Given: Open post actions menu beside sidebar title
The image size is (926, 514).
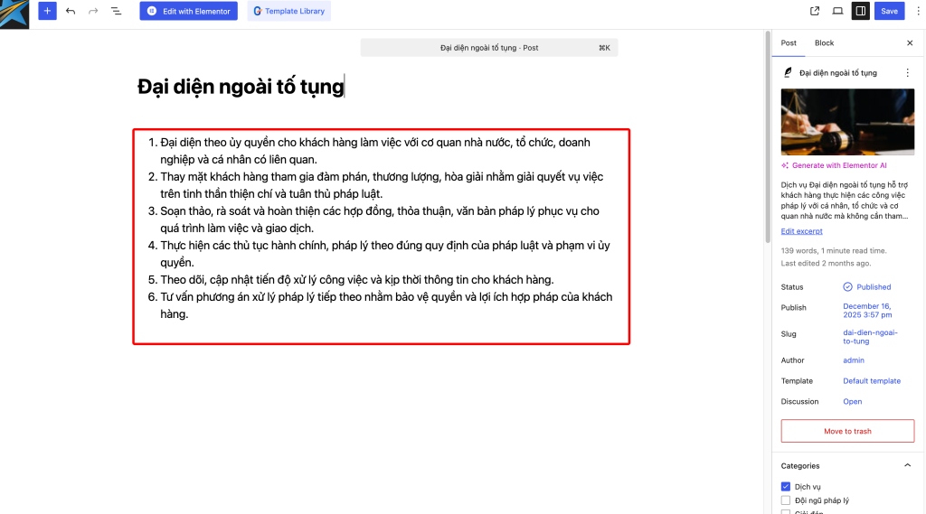Looking at the screenshot, I should click(x=908, y=72).
